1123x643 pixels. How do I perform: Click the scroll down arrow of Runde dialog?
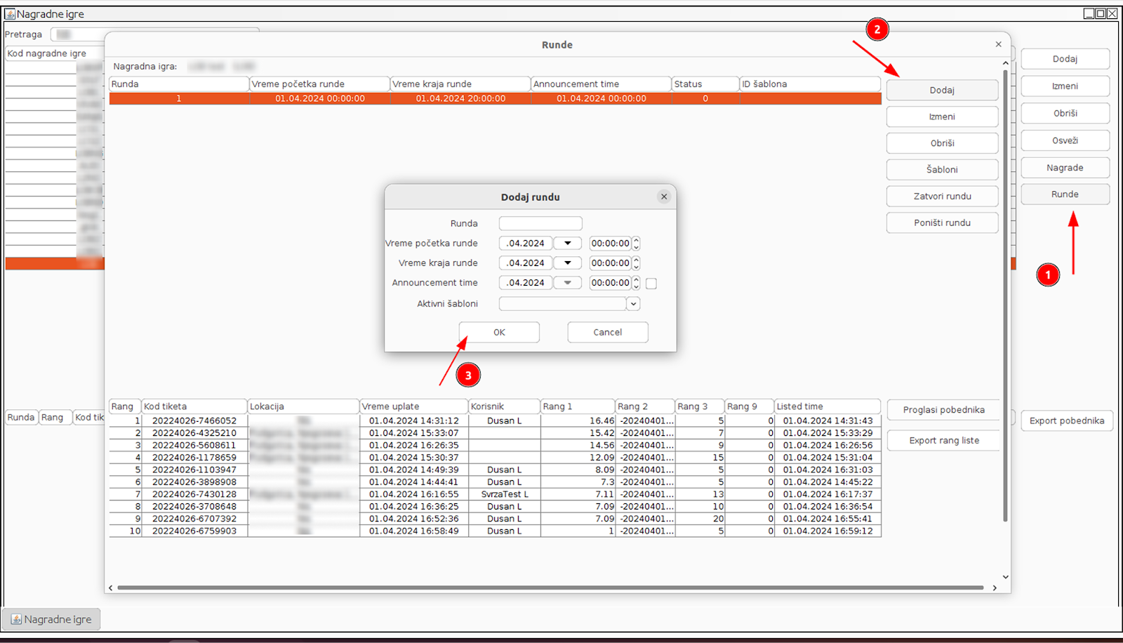(1005, 577)
